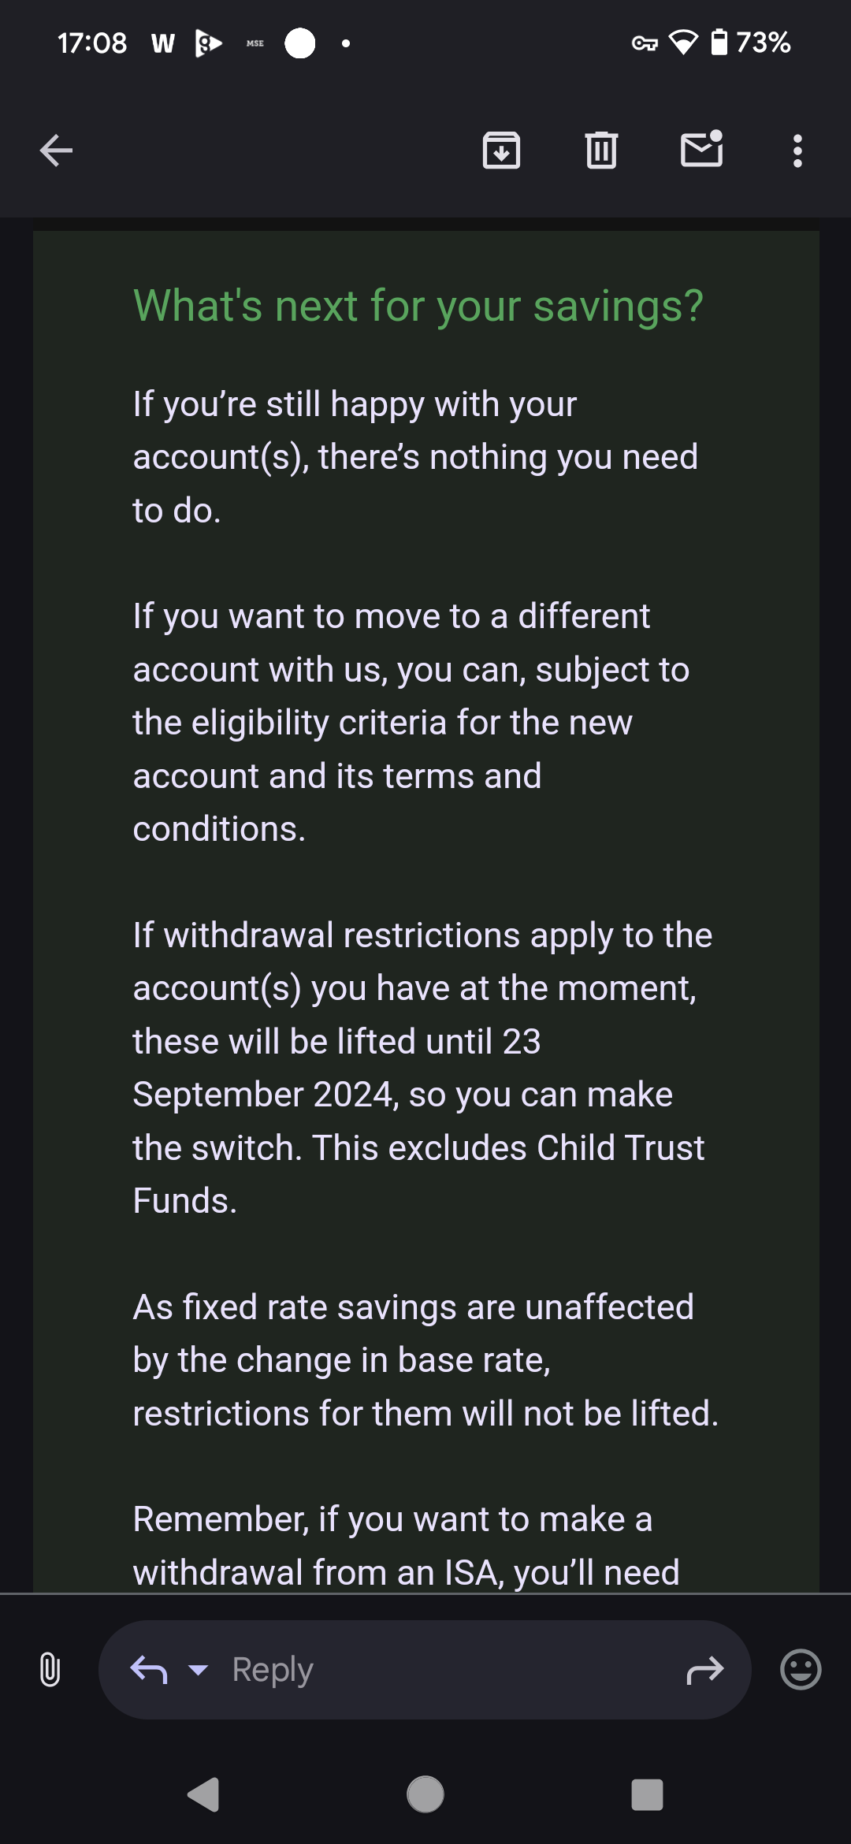Screen dimensions: 851x1844
Task: Open the emoji reaction picker
Action: 801,1669
